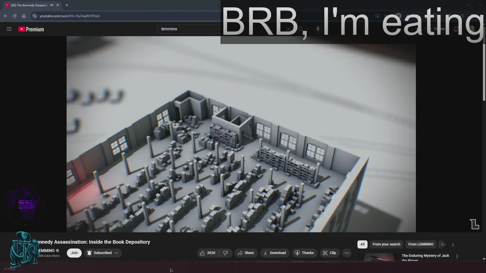Click the video player frame
This screenshot has width=486, height=273.
(x=241, y=134)
